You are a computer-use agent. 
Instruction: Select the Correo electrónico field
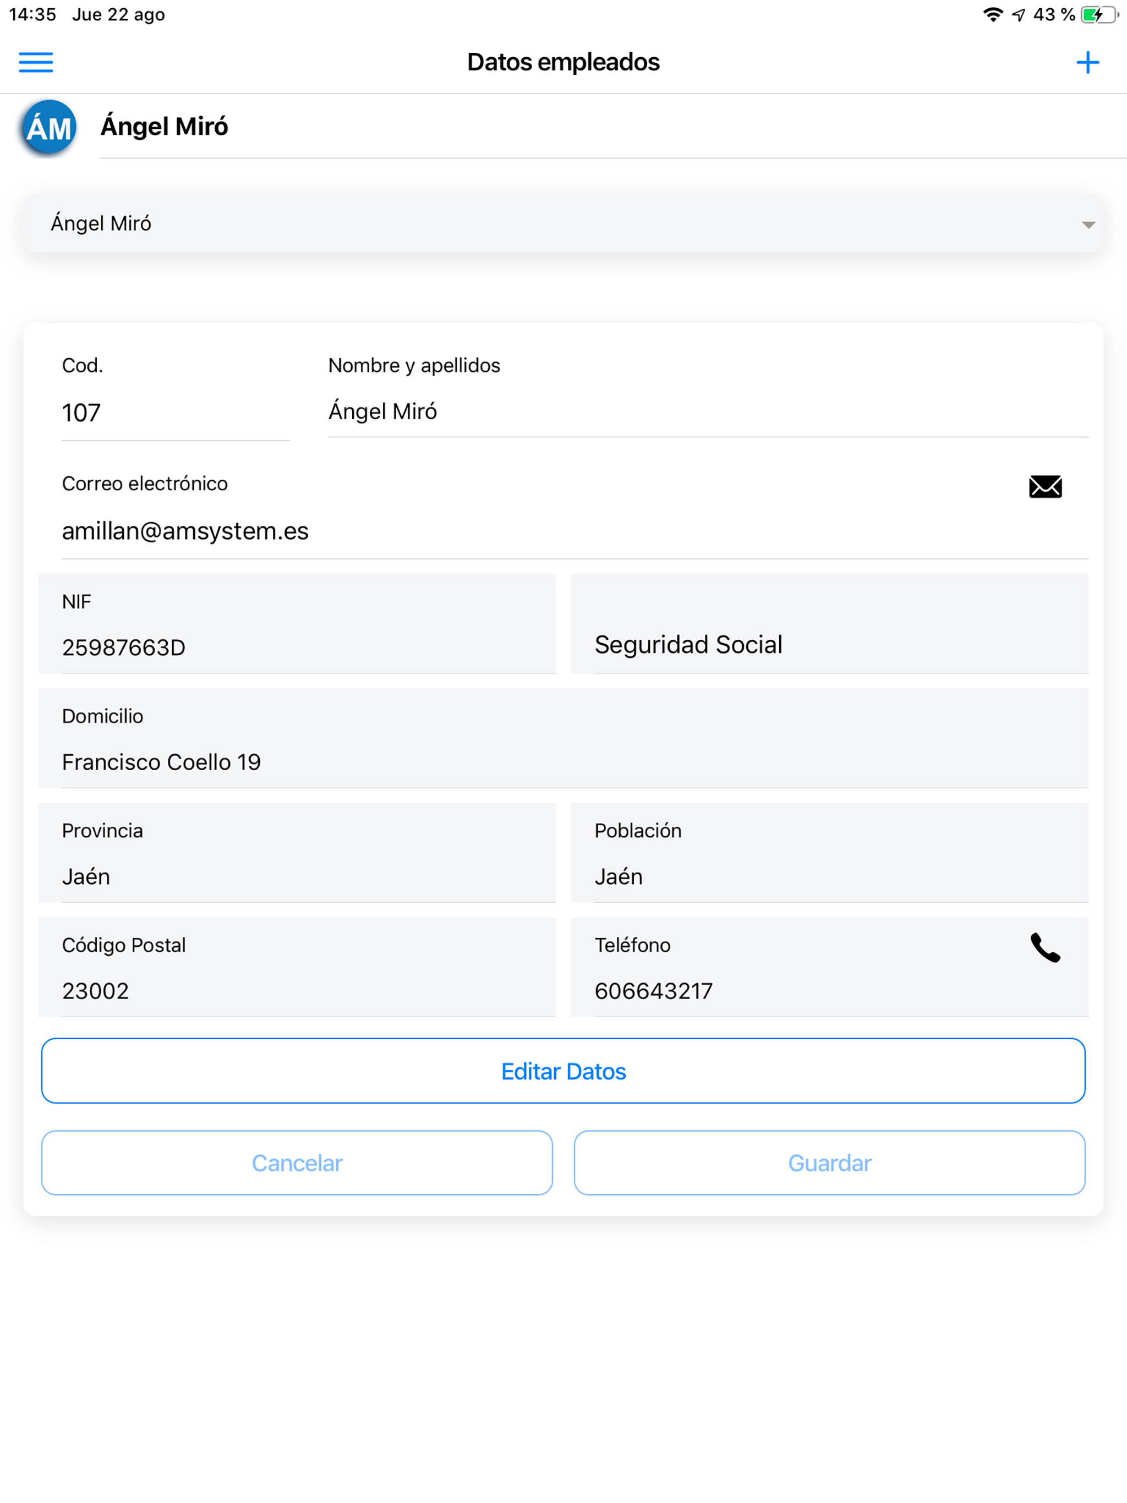(575, 531)
